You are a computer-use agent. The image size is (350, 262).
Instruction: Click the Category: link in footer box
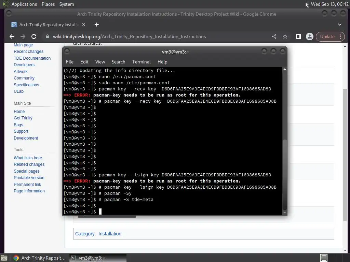85,234
